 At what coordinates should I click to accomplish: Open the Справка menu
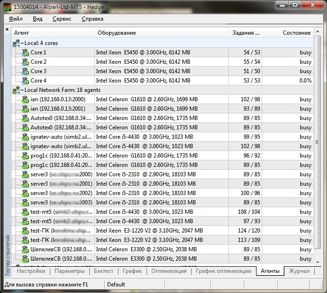(93, 19)
